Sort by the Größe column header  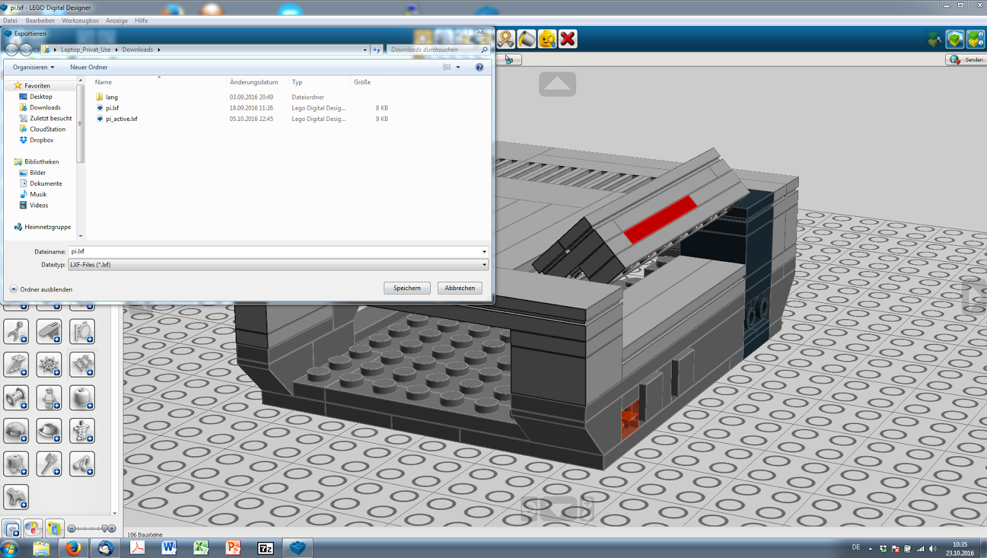pos(363,82)
